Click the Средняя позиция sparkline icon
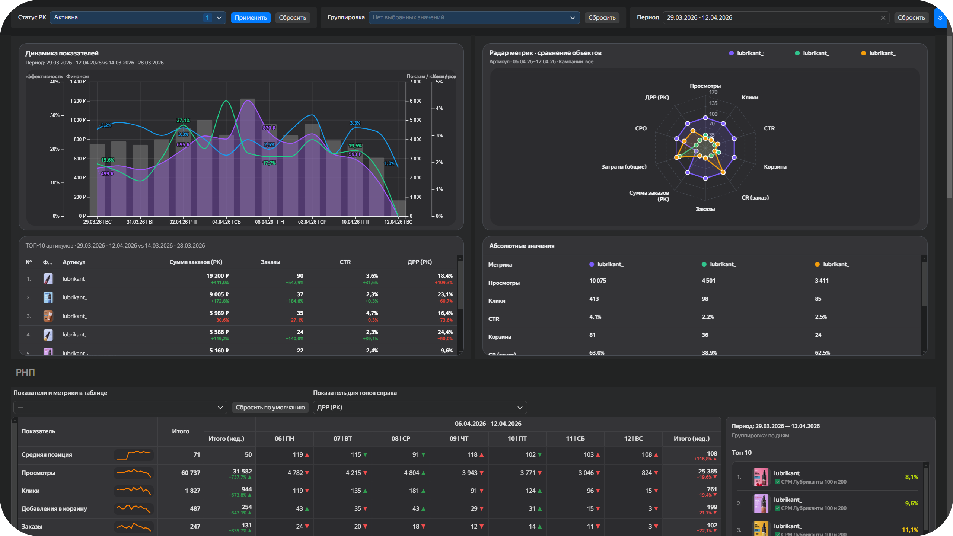953x536 pixels. pos(134,454)
